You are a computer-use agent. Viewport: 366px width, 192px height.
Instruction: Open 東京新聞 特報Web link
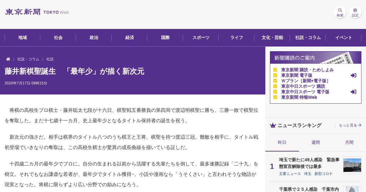point(299,97)
